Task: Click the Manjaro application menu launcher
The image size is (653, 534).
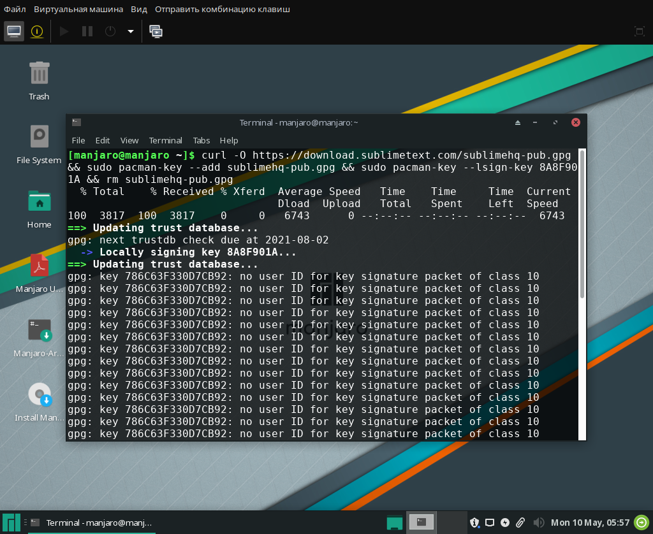Action: (9, 523)
